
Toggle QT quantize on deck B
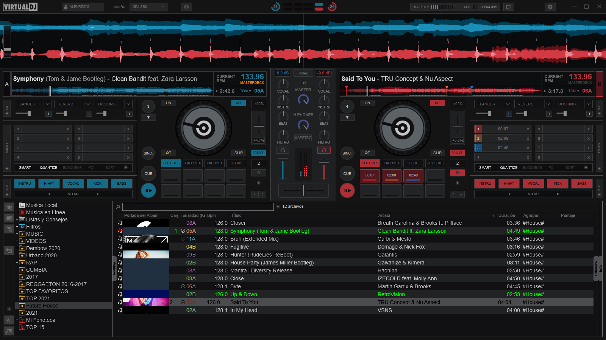[x=367, y=153]
